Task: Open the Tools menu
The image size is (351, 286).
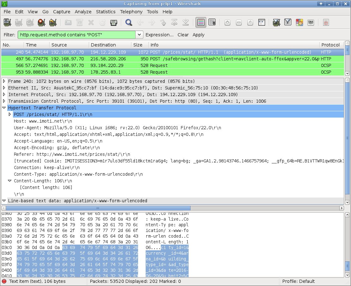Action: 153,12
